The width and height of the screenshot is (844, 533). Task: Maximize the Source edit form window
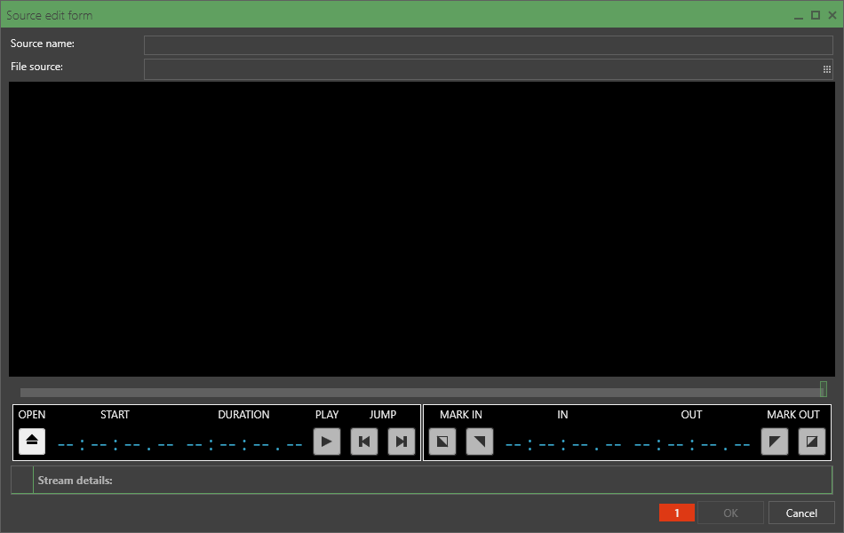tap(816, 16)
